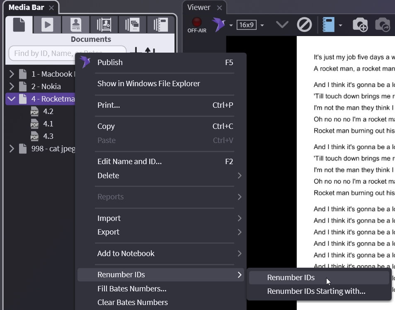
Task: Select Renumber IDs Starting with… submenu option
Action: pyautogui.click(x=316, y=291)
